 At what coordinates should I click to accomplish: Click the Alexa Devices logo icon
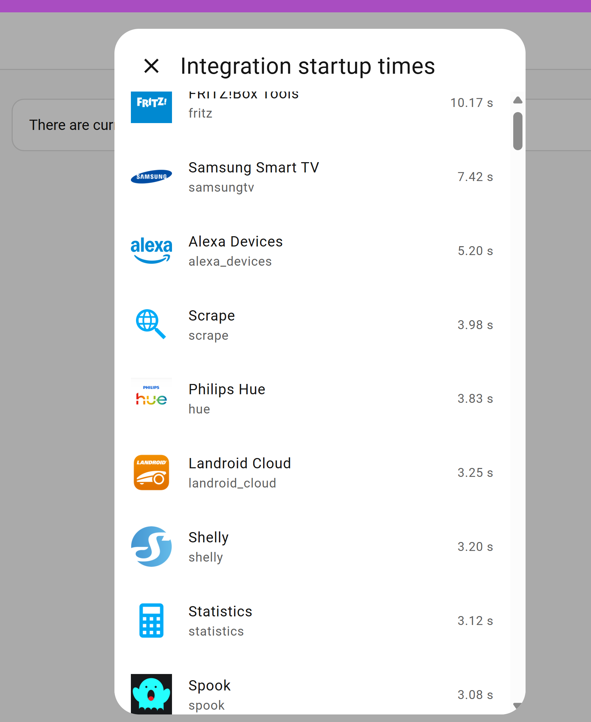[x=151, y=251]
